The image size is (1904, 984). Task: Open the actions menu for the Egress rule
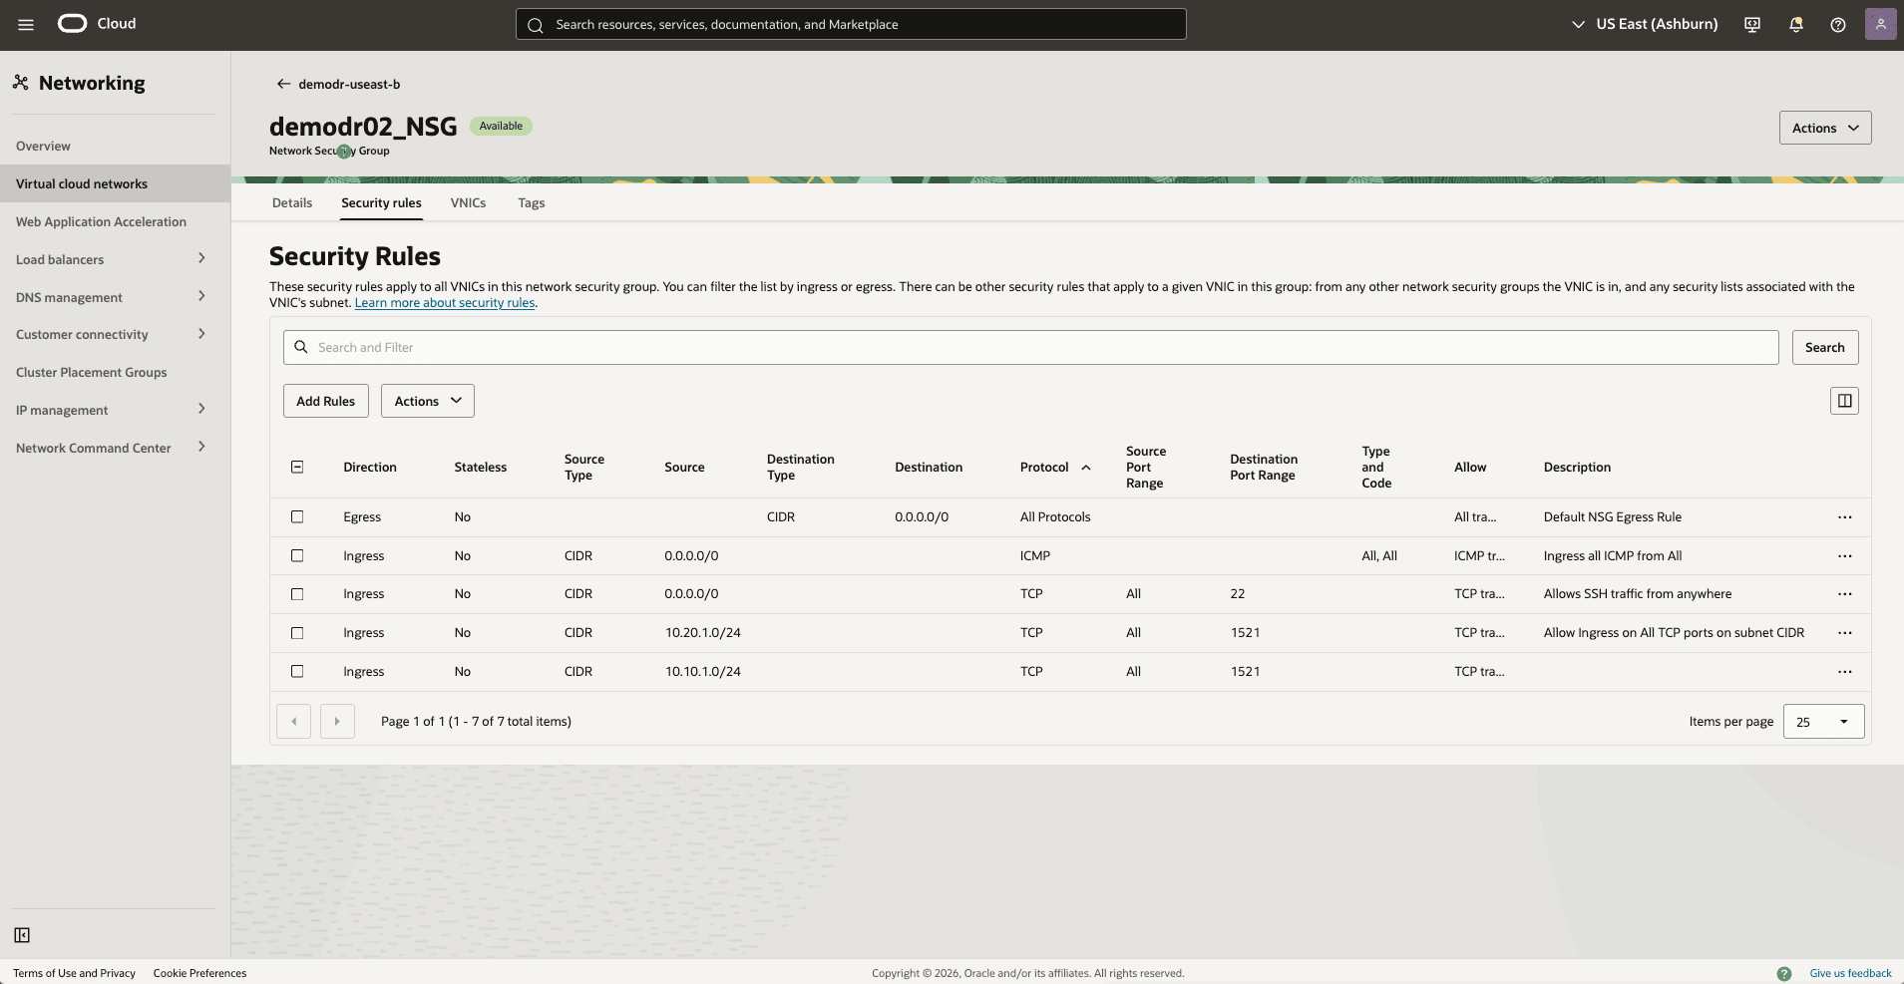tap(1845, 516)
